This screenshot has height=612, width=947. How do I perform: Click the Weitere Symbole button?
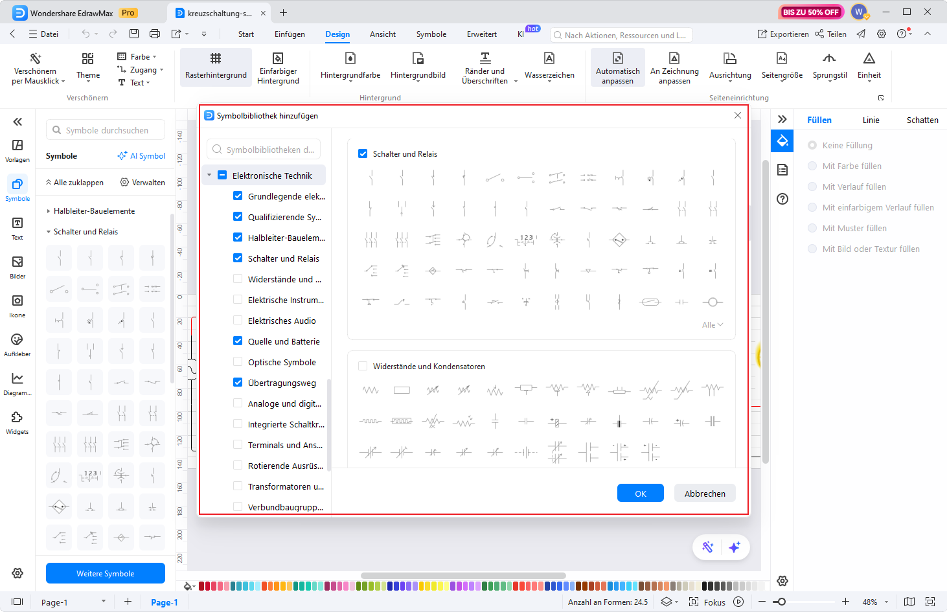click(106, 573)
